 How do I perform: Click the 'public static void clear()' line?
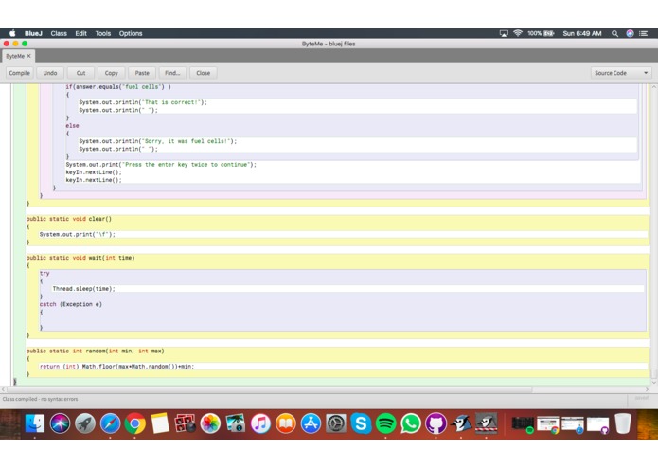point(69,219)
